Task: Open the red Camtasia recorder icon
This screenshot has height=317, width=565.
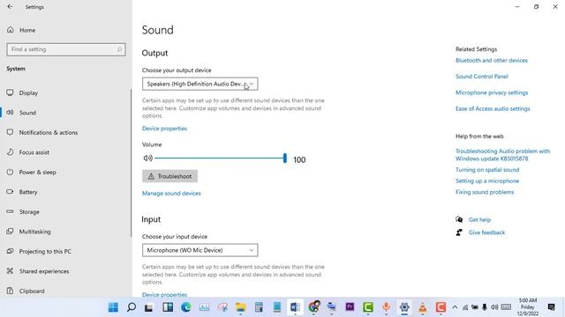Action: click(441, 307)
